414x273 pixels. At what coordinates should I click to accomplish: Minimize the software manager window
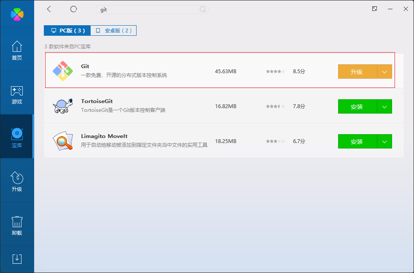390,9
